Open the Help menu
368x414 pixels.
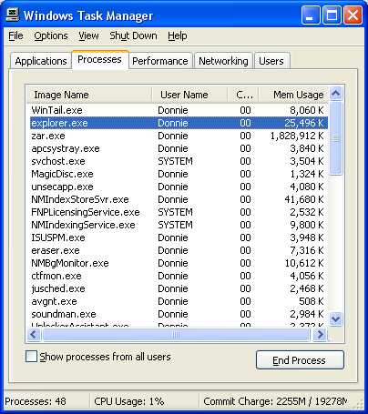(x=178, y=35)
